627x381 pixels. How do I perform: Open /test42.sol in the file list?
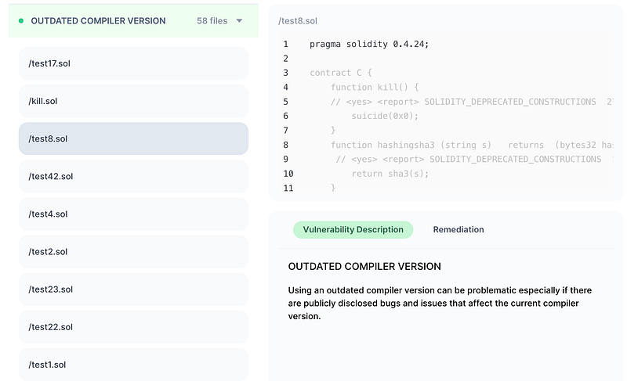click(132, 176)
